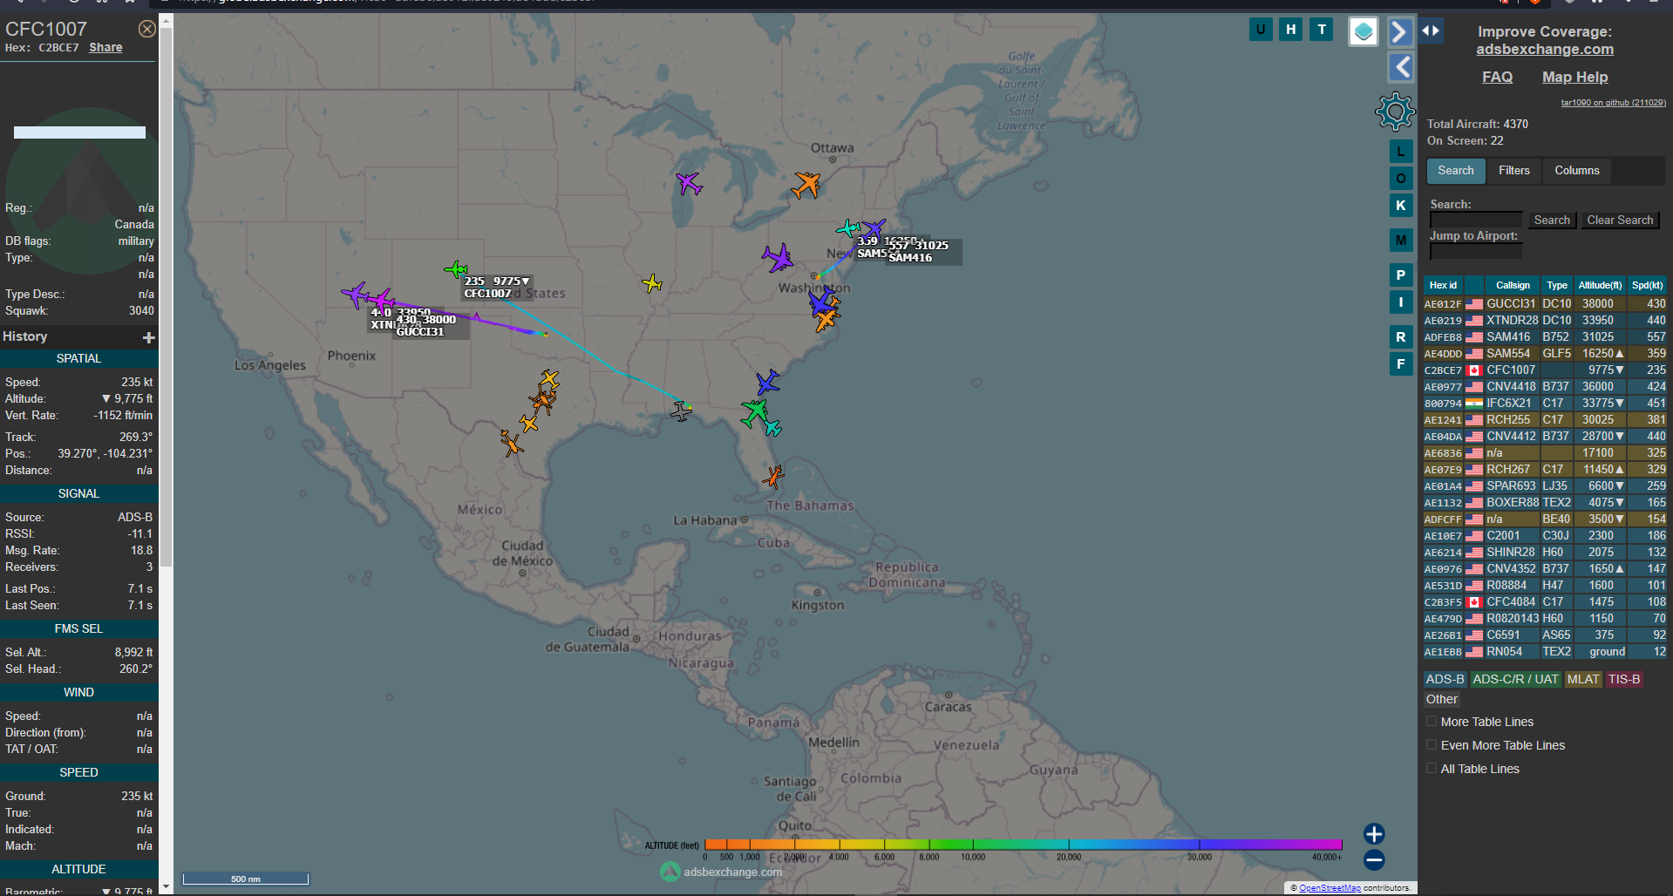Select yellow aircraft over central US
Viewport: 1673px width, 896px height.
pyautogui.click(x=652, y=283)
